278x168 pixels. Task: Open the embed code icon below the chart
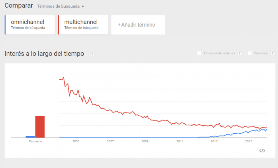click(262, 151)
